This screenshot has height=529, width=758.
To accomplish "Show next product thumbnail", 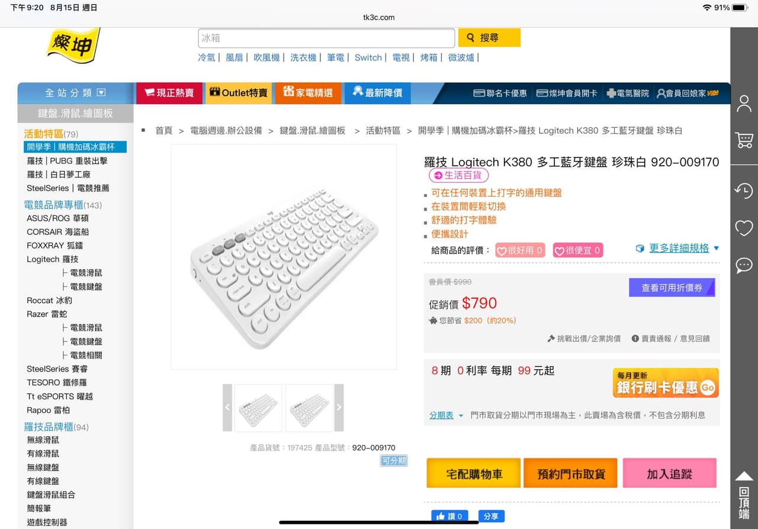I will 339,408.
